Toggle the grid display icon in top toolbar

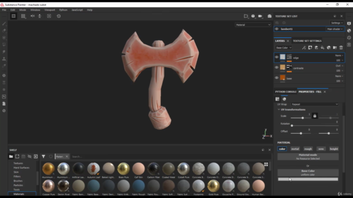pos(23,16)
